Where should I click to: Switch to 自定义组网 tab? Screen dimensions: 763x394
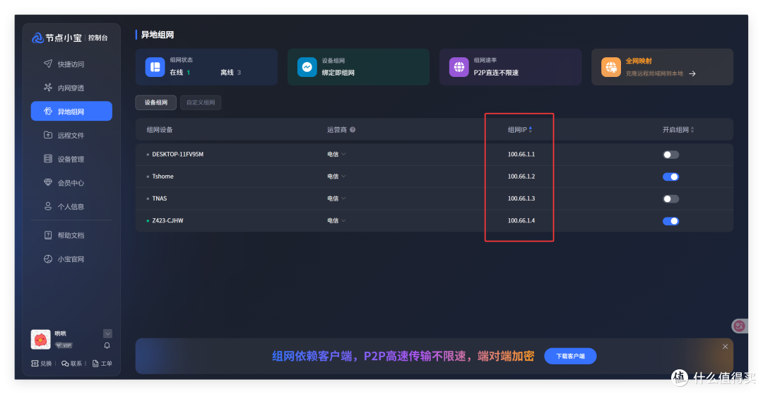click(201, 102)
